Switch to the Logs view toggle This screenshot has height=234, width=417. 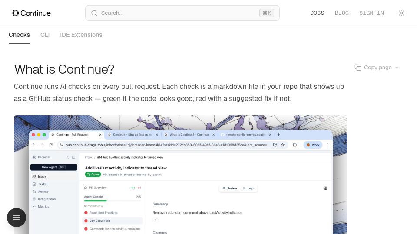248,188
